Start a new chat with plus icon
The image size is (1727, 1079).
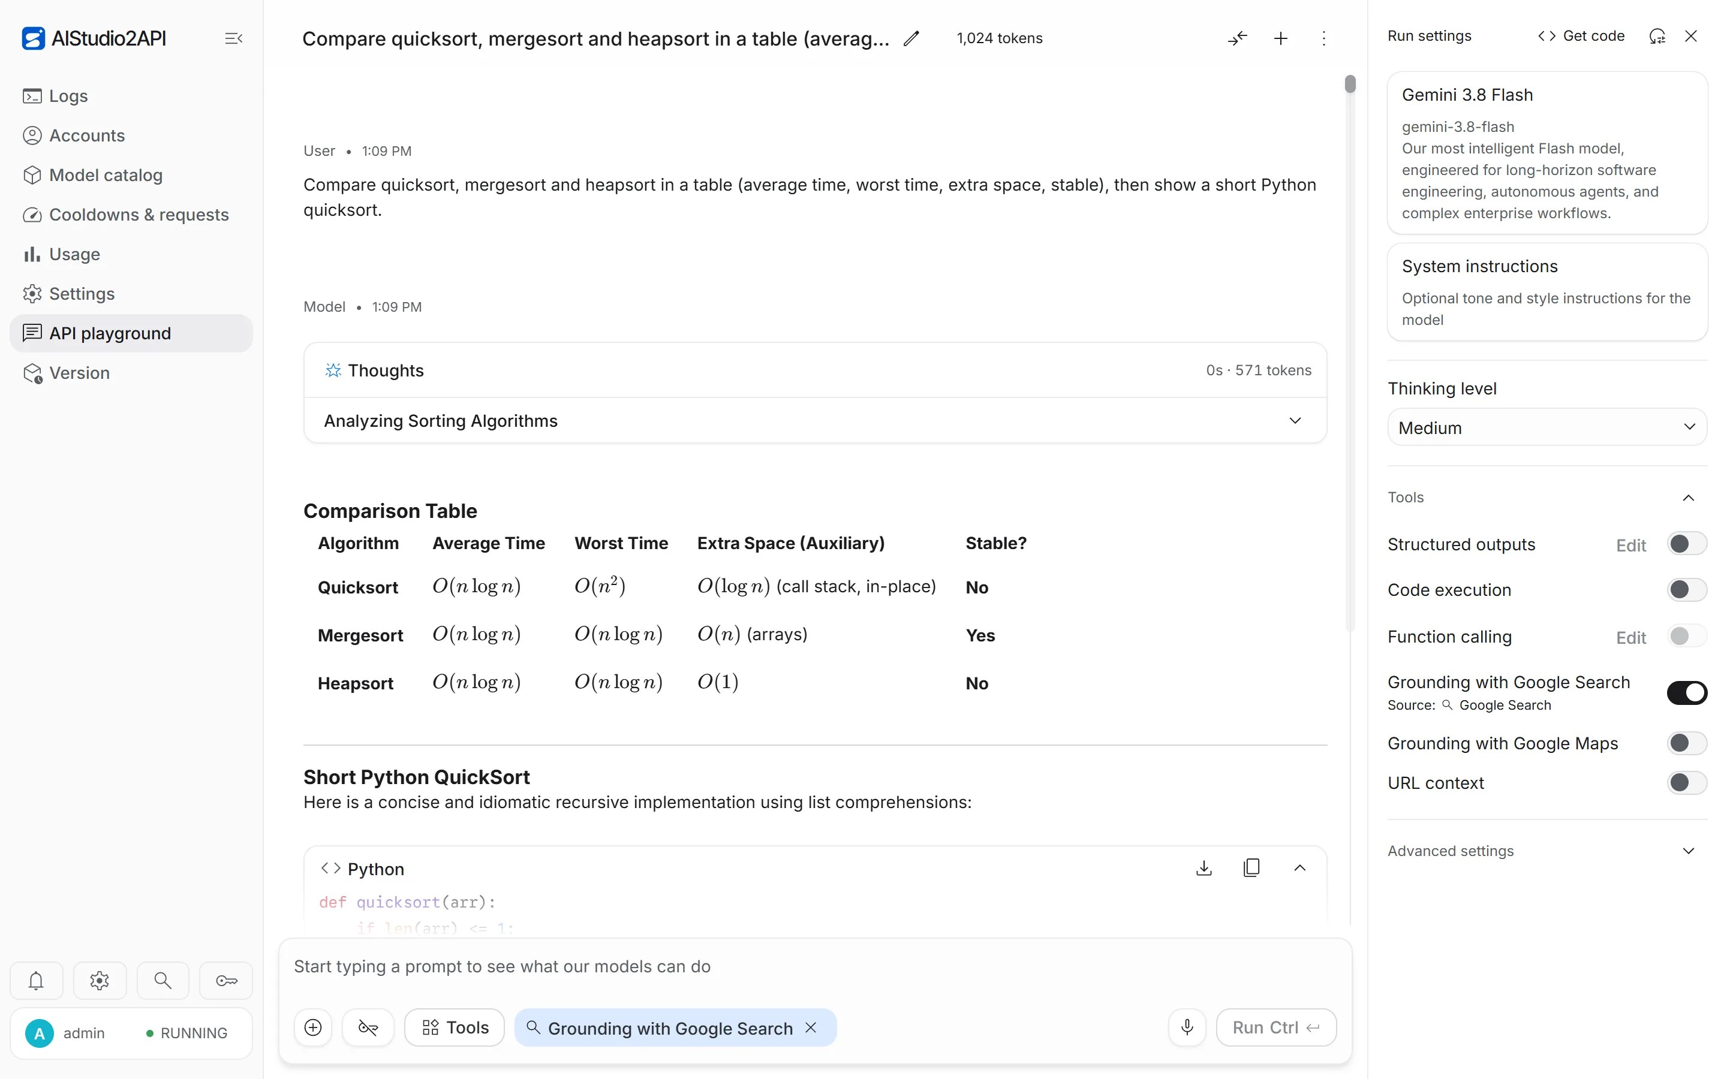[1281, 38]
